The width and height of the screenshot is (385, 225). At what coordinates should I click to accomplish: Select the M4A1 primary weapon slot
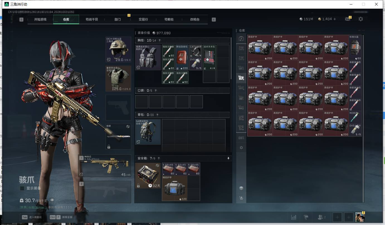tap(105, 166)
